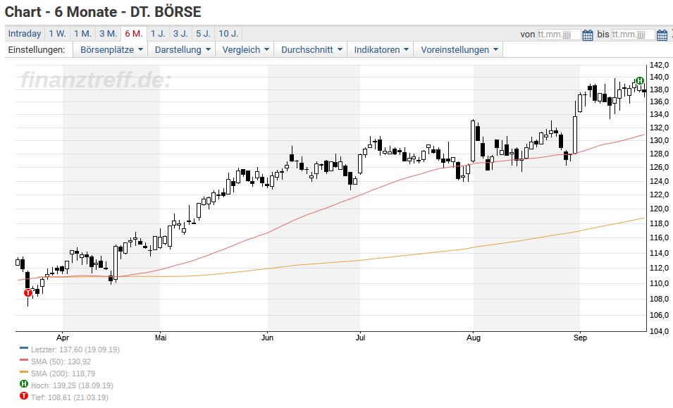Expand the Durchschnitt dropdown
Image resolution: width=673 pixels, height=408 pixels.
coord(311,50)
